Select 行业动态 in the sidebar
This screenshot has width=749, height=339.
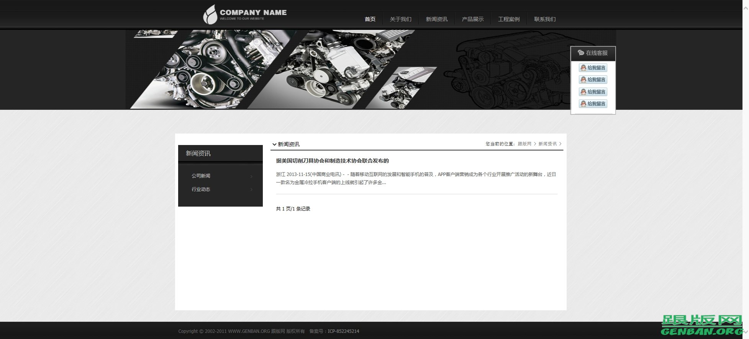(x=201, y=189)
